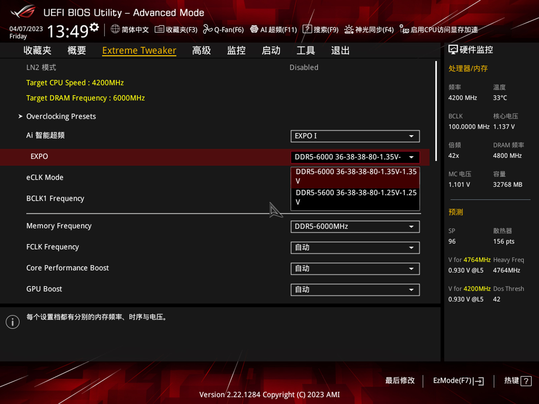Switch to the 高级 tab
Screen dimensions: 539x404
(x=201, y=50)
